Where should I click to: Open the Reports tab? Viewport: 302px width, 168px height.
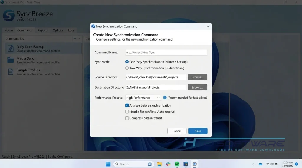coord(42,30)
